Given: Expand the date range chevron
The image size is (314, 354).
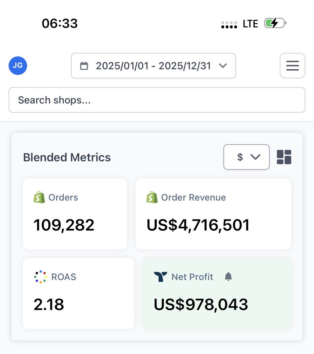Looking at the screenshot, I should (223, 65).
